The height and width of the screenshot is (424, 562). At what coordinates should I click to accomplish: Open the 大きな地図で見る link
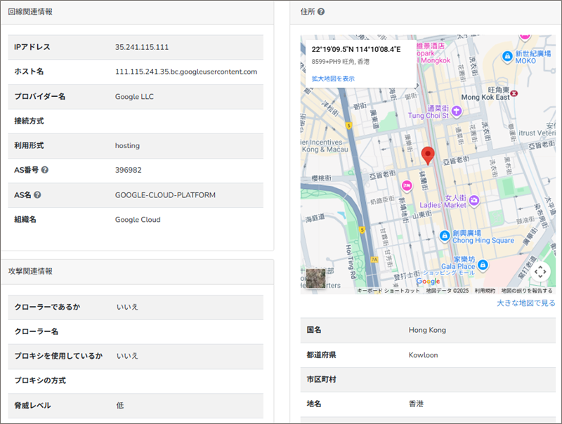[x=525, y=303]
